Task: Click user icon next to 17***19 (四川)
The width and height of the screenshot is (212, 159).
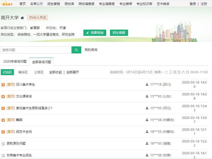Action: pyautogui.click(x=147, y=85)
